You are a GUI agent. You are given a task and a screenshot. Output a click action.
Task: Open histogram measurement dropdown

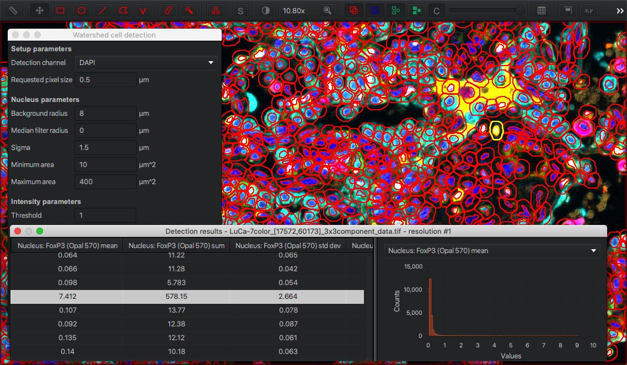[x=492, y=251]
